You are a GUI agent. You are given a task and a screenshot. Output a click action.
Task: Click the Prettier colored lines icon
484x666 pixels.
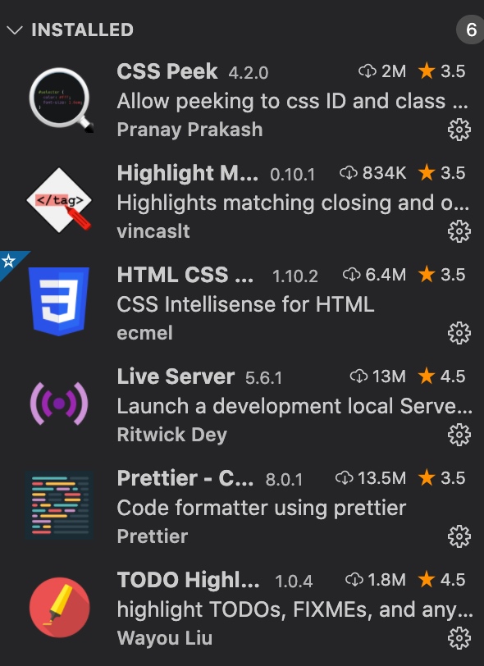tap(59, 505)
